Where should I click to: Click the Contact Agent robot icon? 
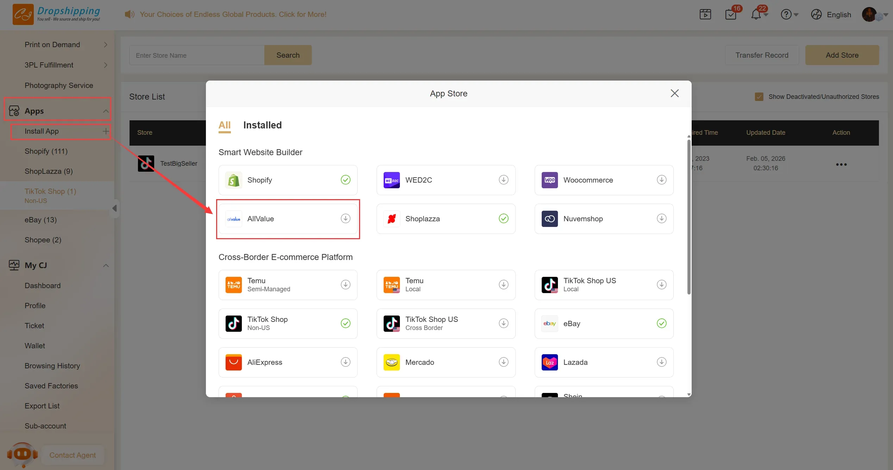pos(23,455)
